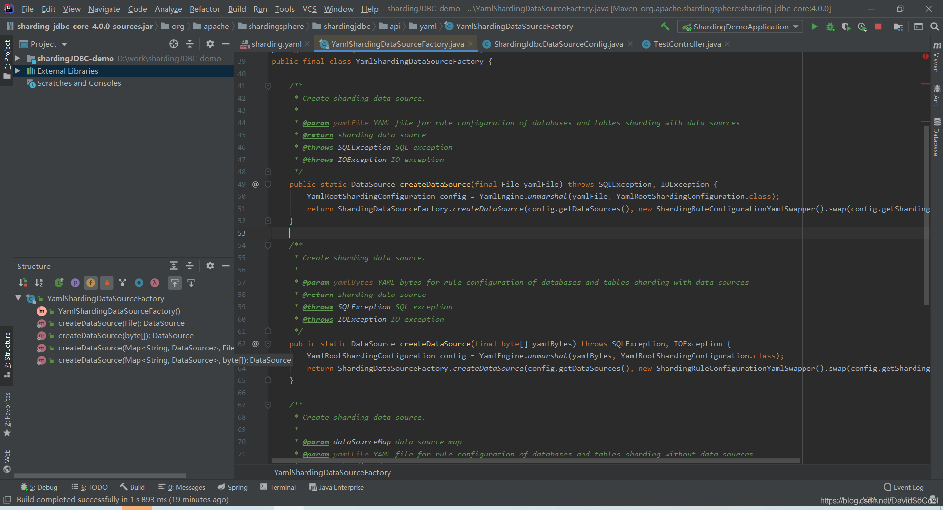Toggle Show Lambdas filter
The height and width of the screenshot is (510, 943).
[155, 283]
